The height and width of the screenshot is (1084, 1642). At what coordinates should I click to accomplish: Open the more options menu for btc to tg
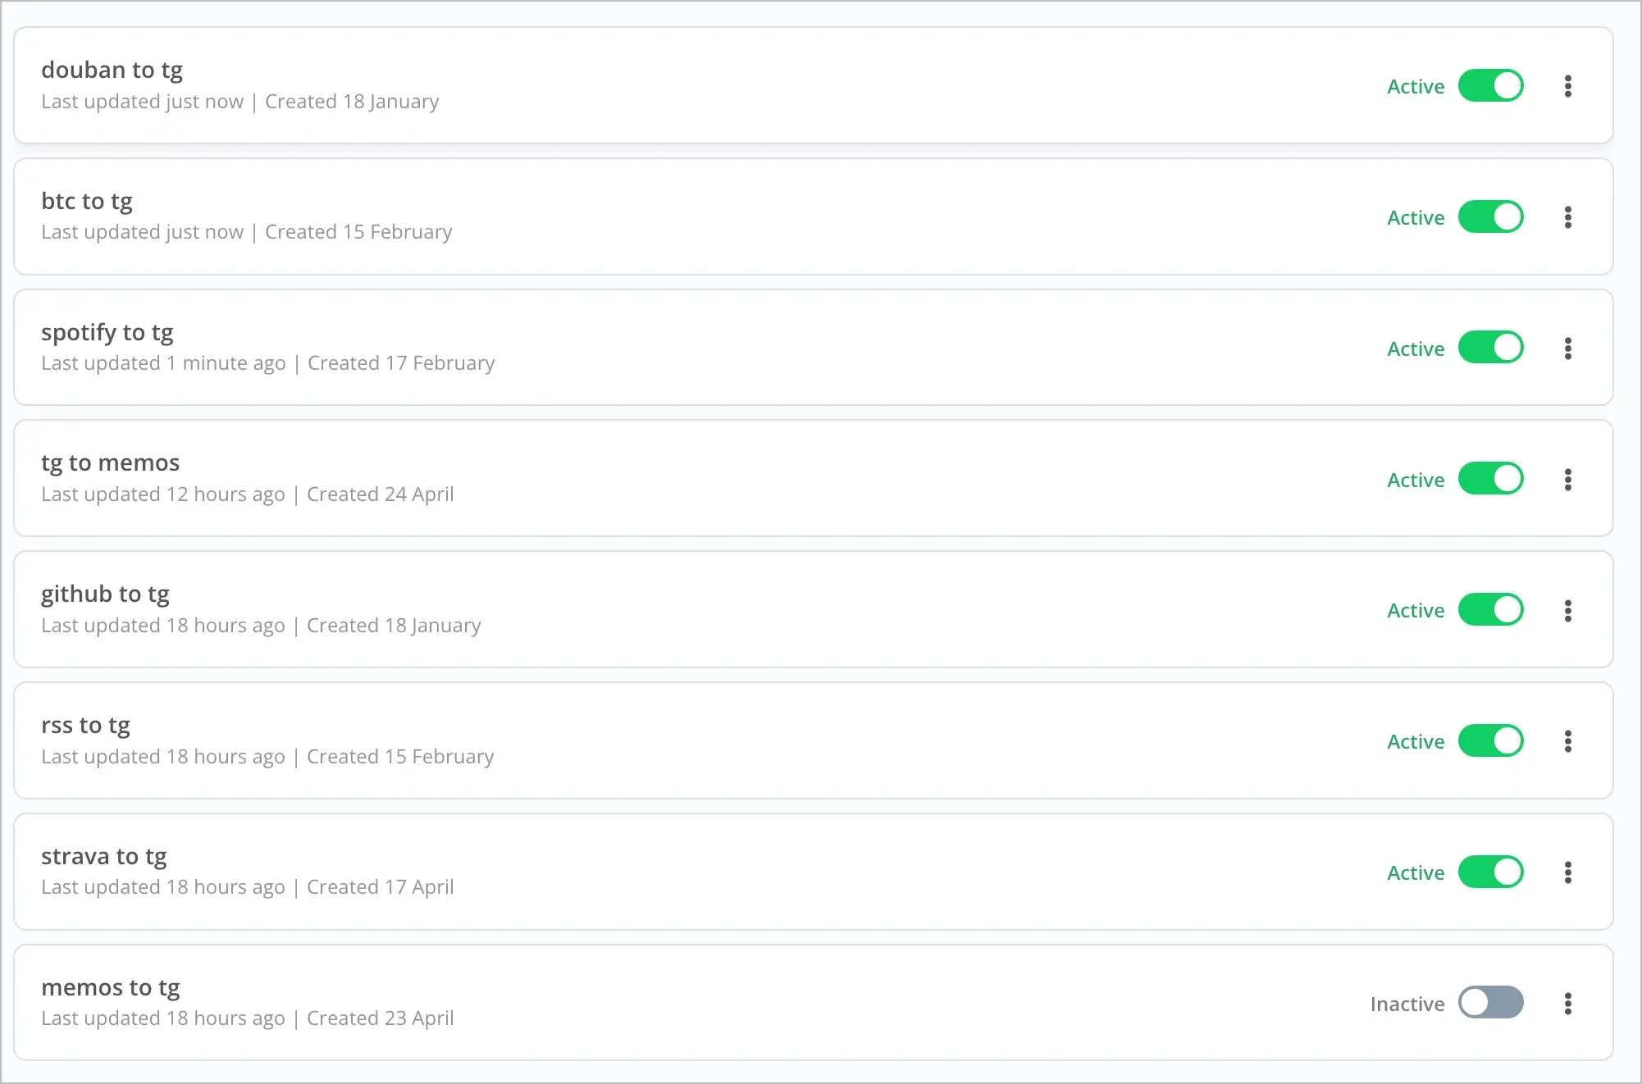click(1567, 217)
